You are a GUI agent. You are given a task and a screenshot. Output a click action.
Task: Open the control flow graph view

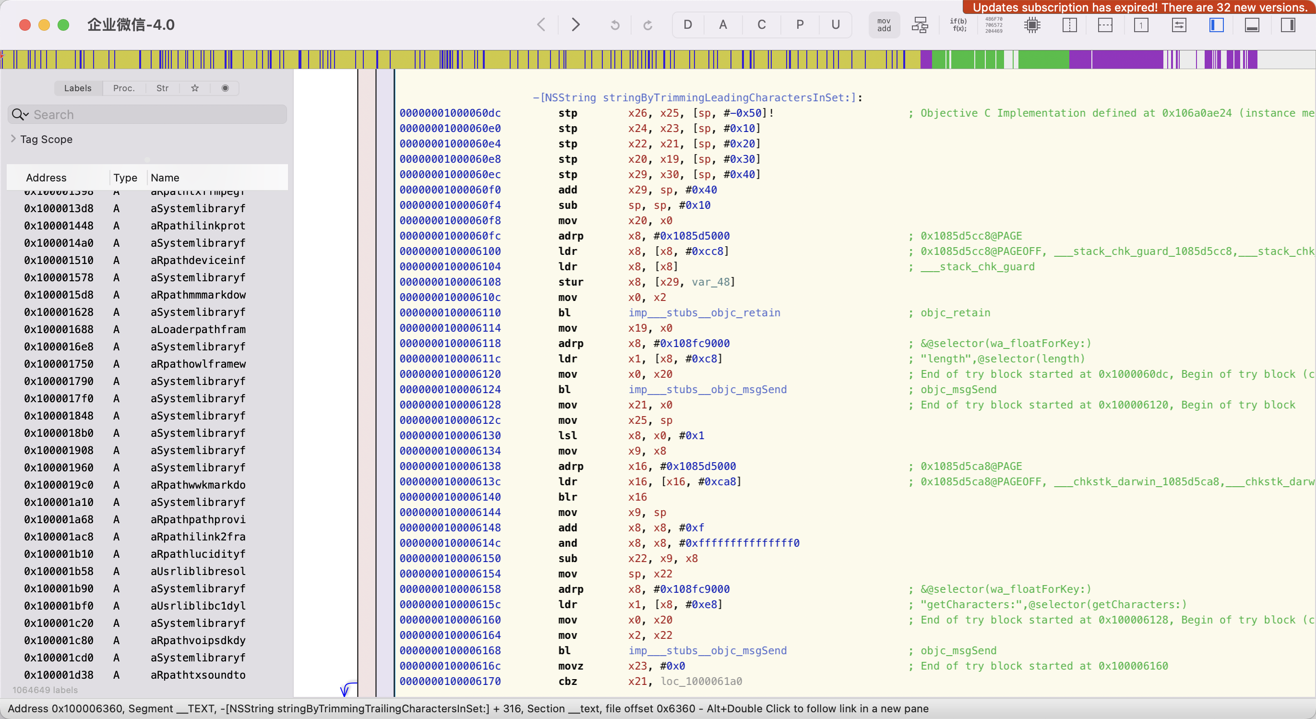920,24
